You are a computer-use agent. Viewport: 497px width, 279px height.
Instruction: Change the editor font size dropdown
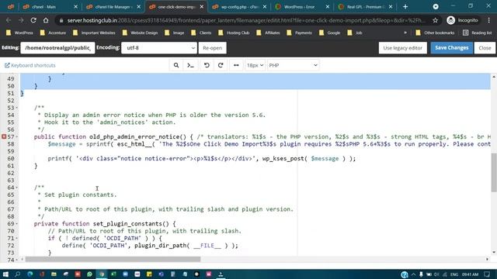click(x=255, y=65)
